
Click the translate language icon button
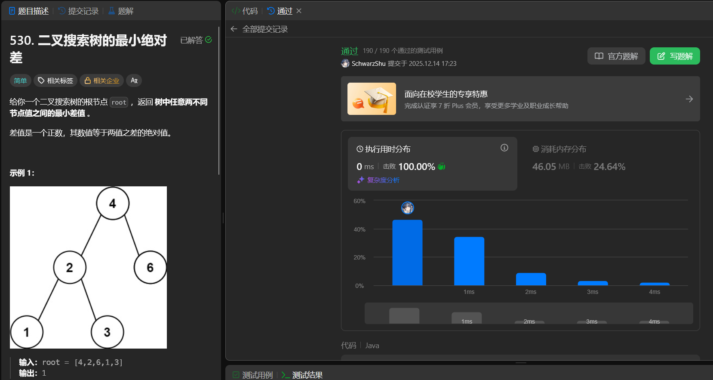click(134, 80)
